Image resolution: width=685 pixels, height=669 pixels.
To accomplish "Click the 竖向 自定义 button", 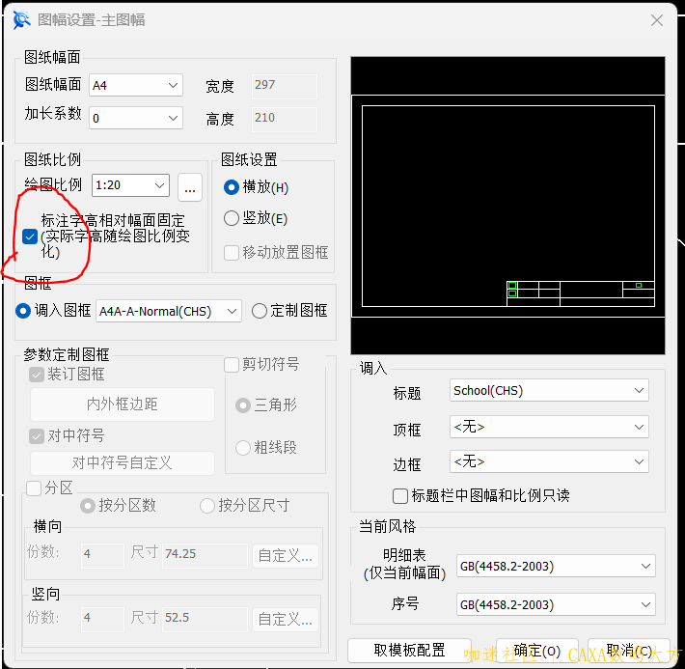I will coord(286,619).
